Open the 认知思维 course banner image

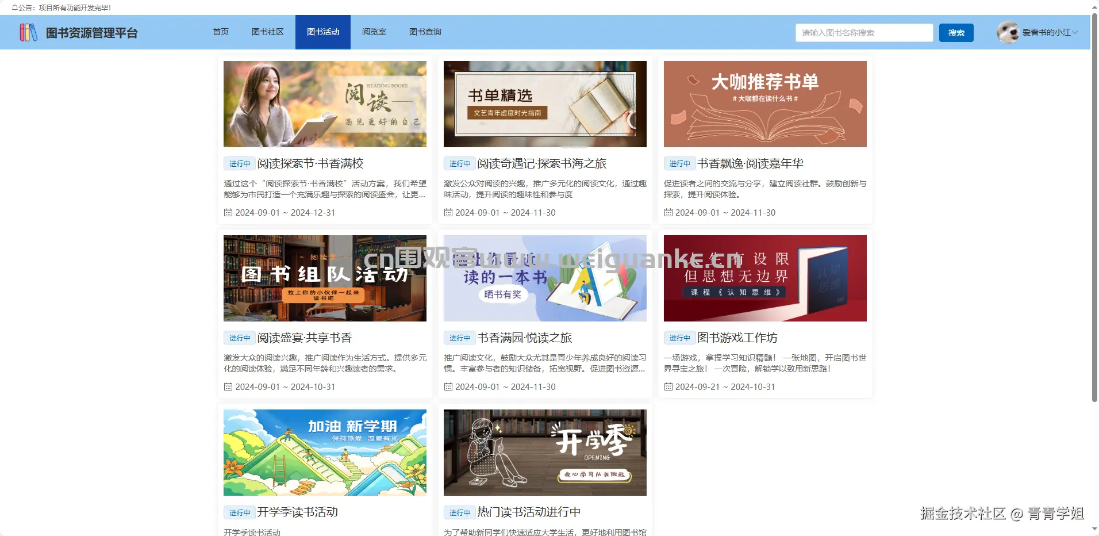(765, 278)
